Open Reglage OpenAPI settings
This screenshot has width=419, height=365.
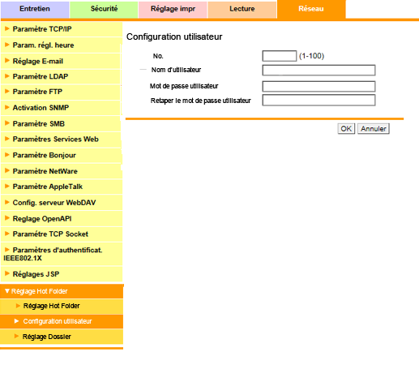(x=62, y=219)
